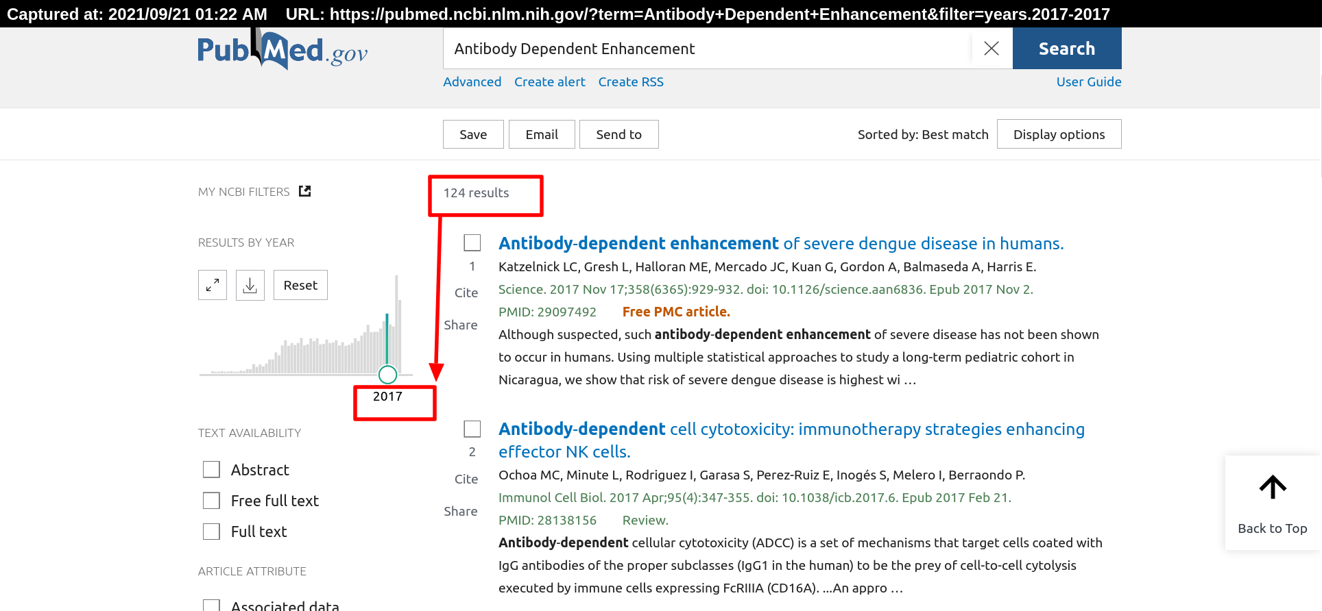Open article on severe dengue disease in humans

781,243
